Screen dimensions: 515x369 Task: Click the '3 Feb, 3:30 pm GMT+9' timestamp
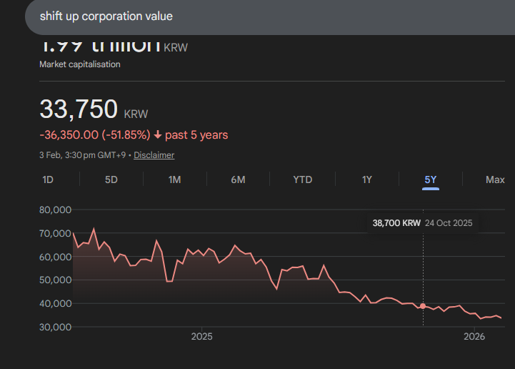82,155
